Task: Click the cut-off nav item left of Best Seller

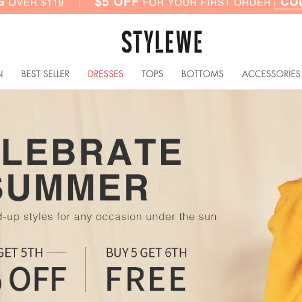Action: [1, 74]
